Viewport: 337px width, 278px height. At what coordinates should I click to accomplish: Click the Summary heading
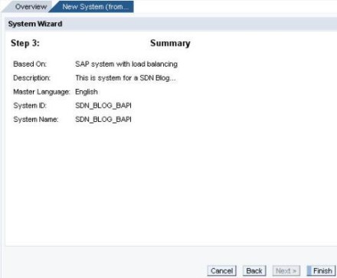170,43
